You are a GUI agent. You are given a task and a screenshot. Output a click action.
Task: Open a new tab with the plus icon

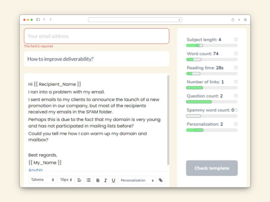click(239, 20)
